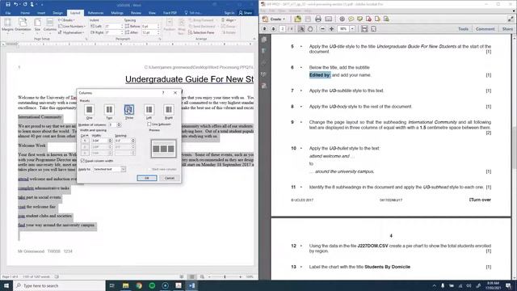The image size is (517, 291).
Task: Zoom out the PDF with minus button
Action: [322, 29]
